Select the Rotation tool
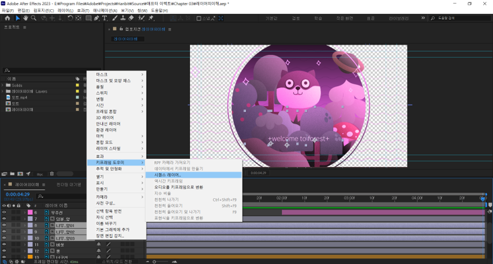This screenshot has width=493, height=264. [x=70, y=18]
